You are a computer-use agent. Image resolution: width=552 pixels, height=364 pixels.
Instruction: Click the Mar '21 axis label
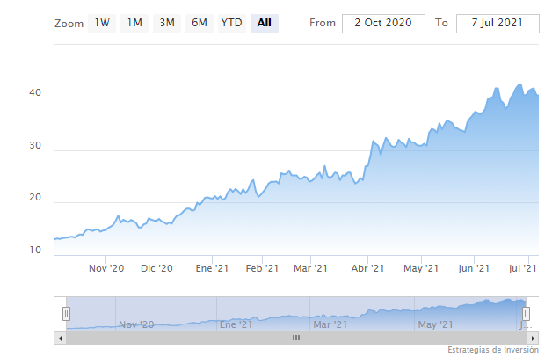point(310,268)
